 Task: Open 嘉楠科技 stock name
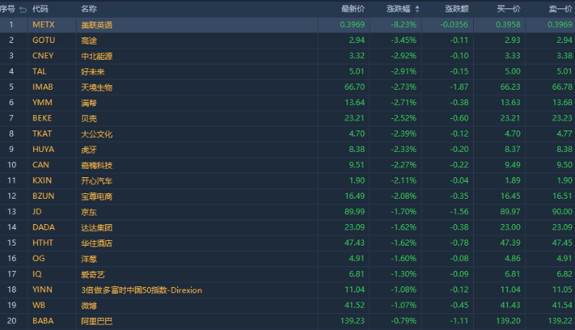97,165
